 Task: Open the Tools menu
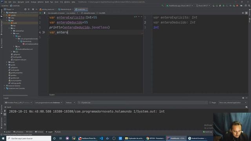(56, 2)
